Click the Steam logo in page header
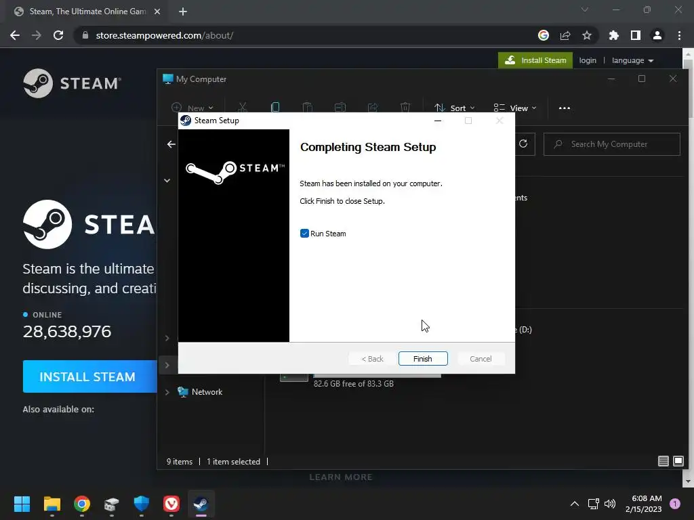The image size is (694, 520). pos(72,83)
